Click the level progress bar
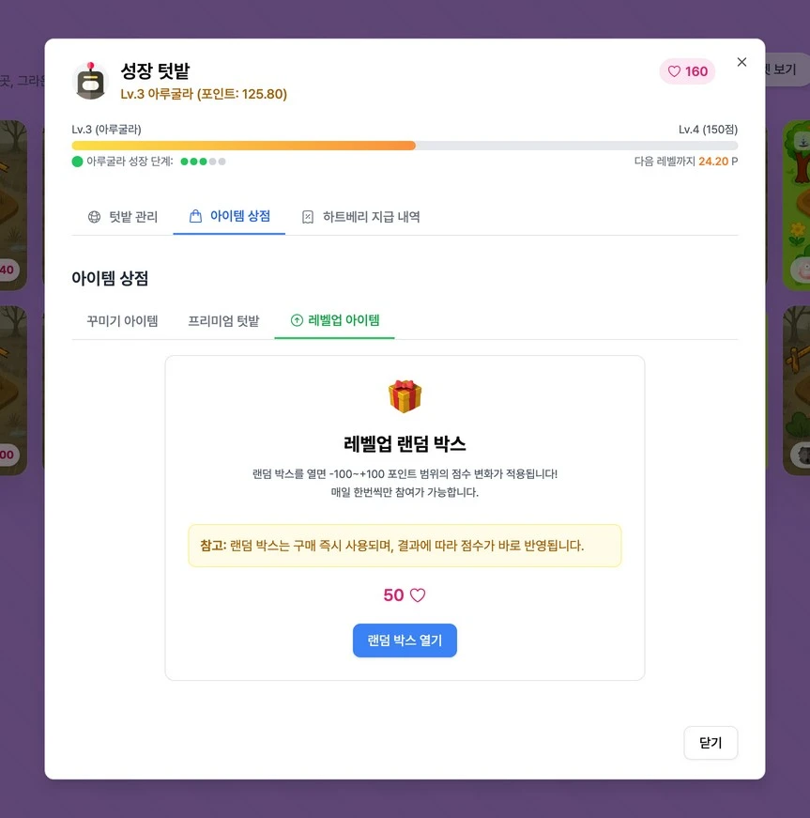 click(x=405, y=146)
